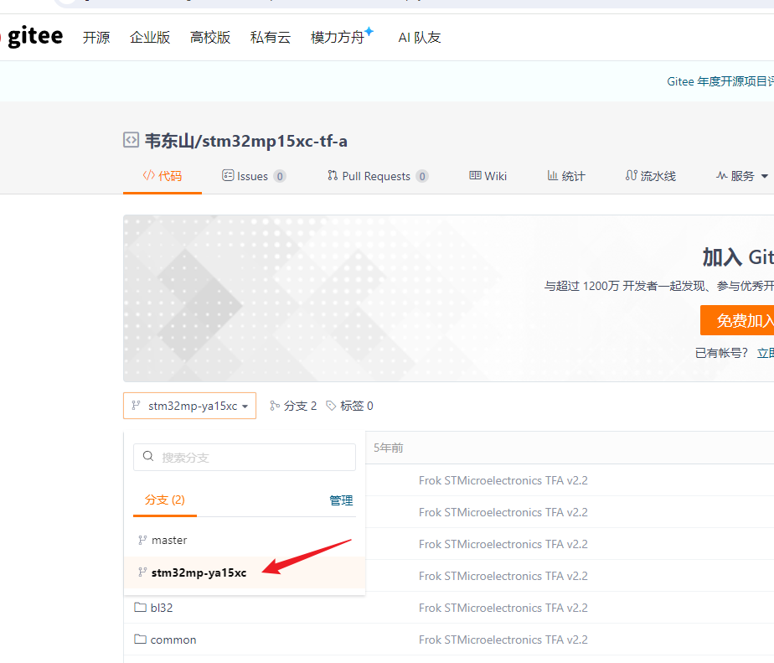The image size is (774, 663).
Task: Choose the stm32mp-ya15xc branch from list
Action: pyautogui.click(x=199, y=572)
